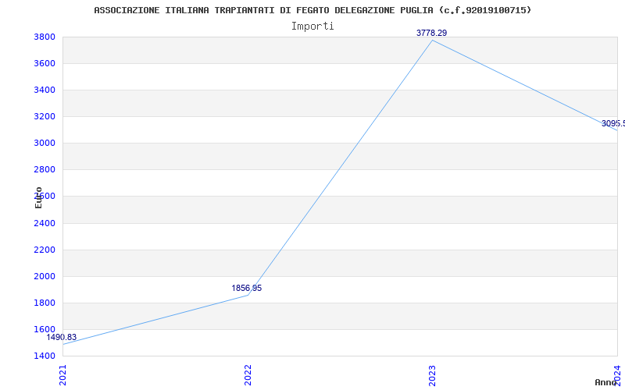Click the 1800 y-axis tick label
This screenshot has width=625, height=390.
45,303
